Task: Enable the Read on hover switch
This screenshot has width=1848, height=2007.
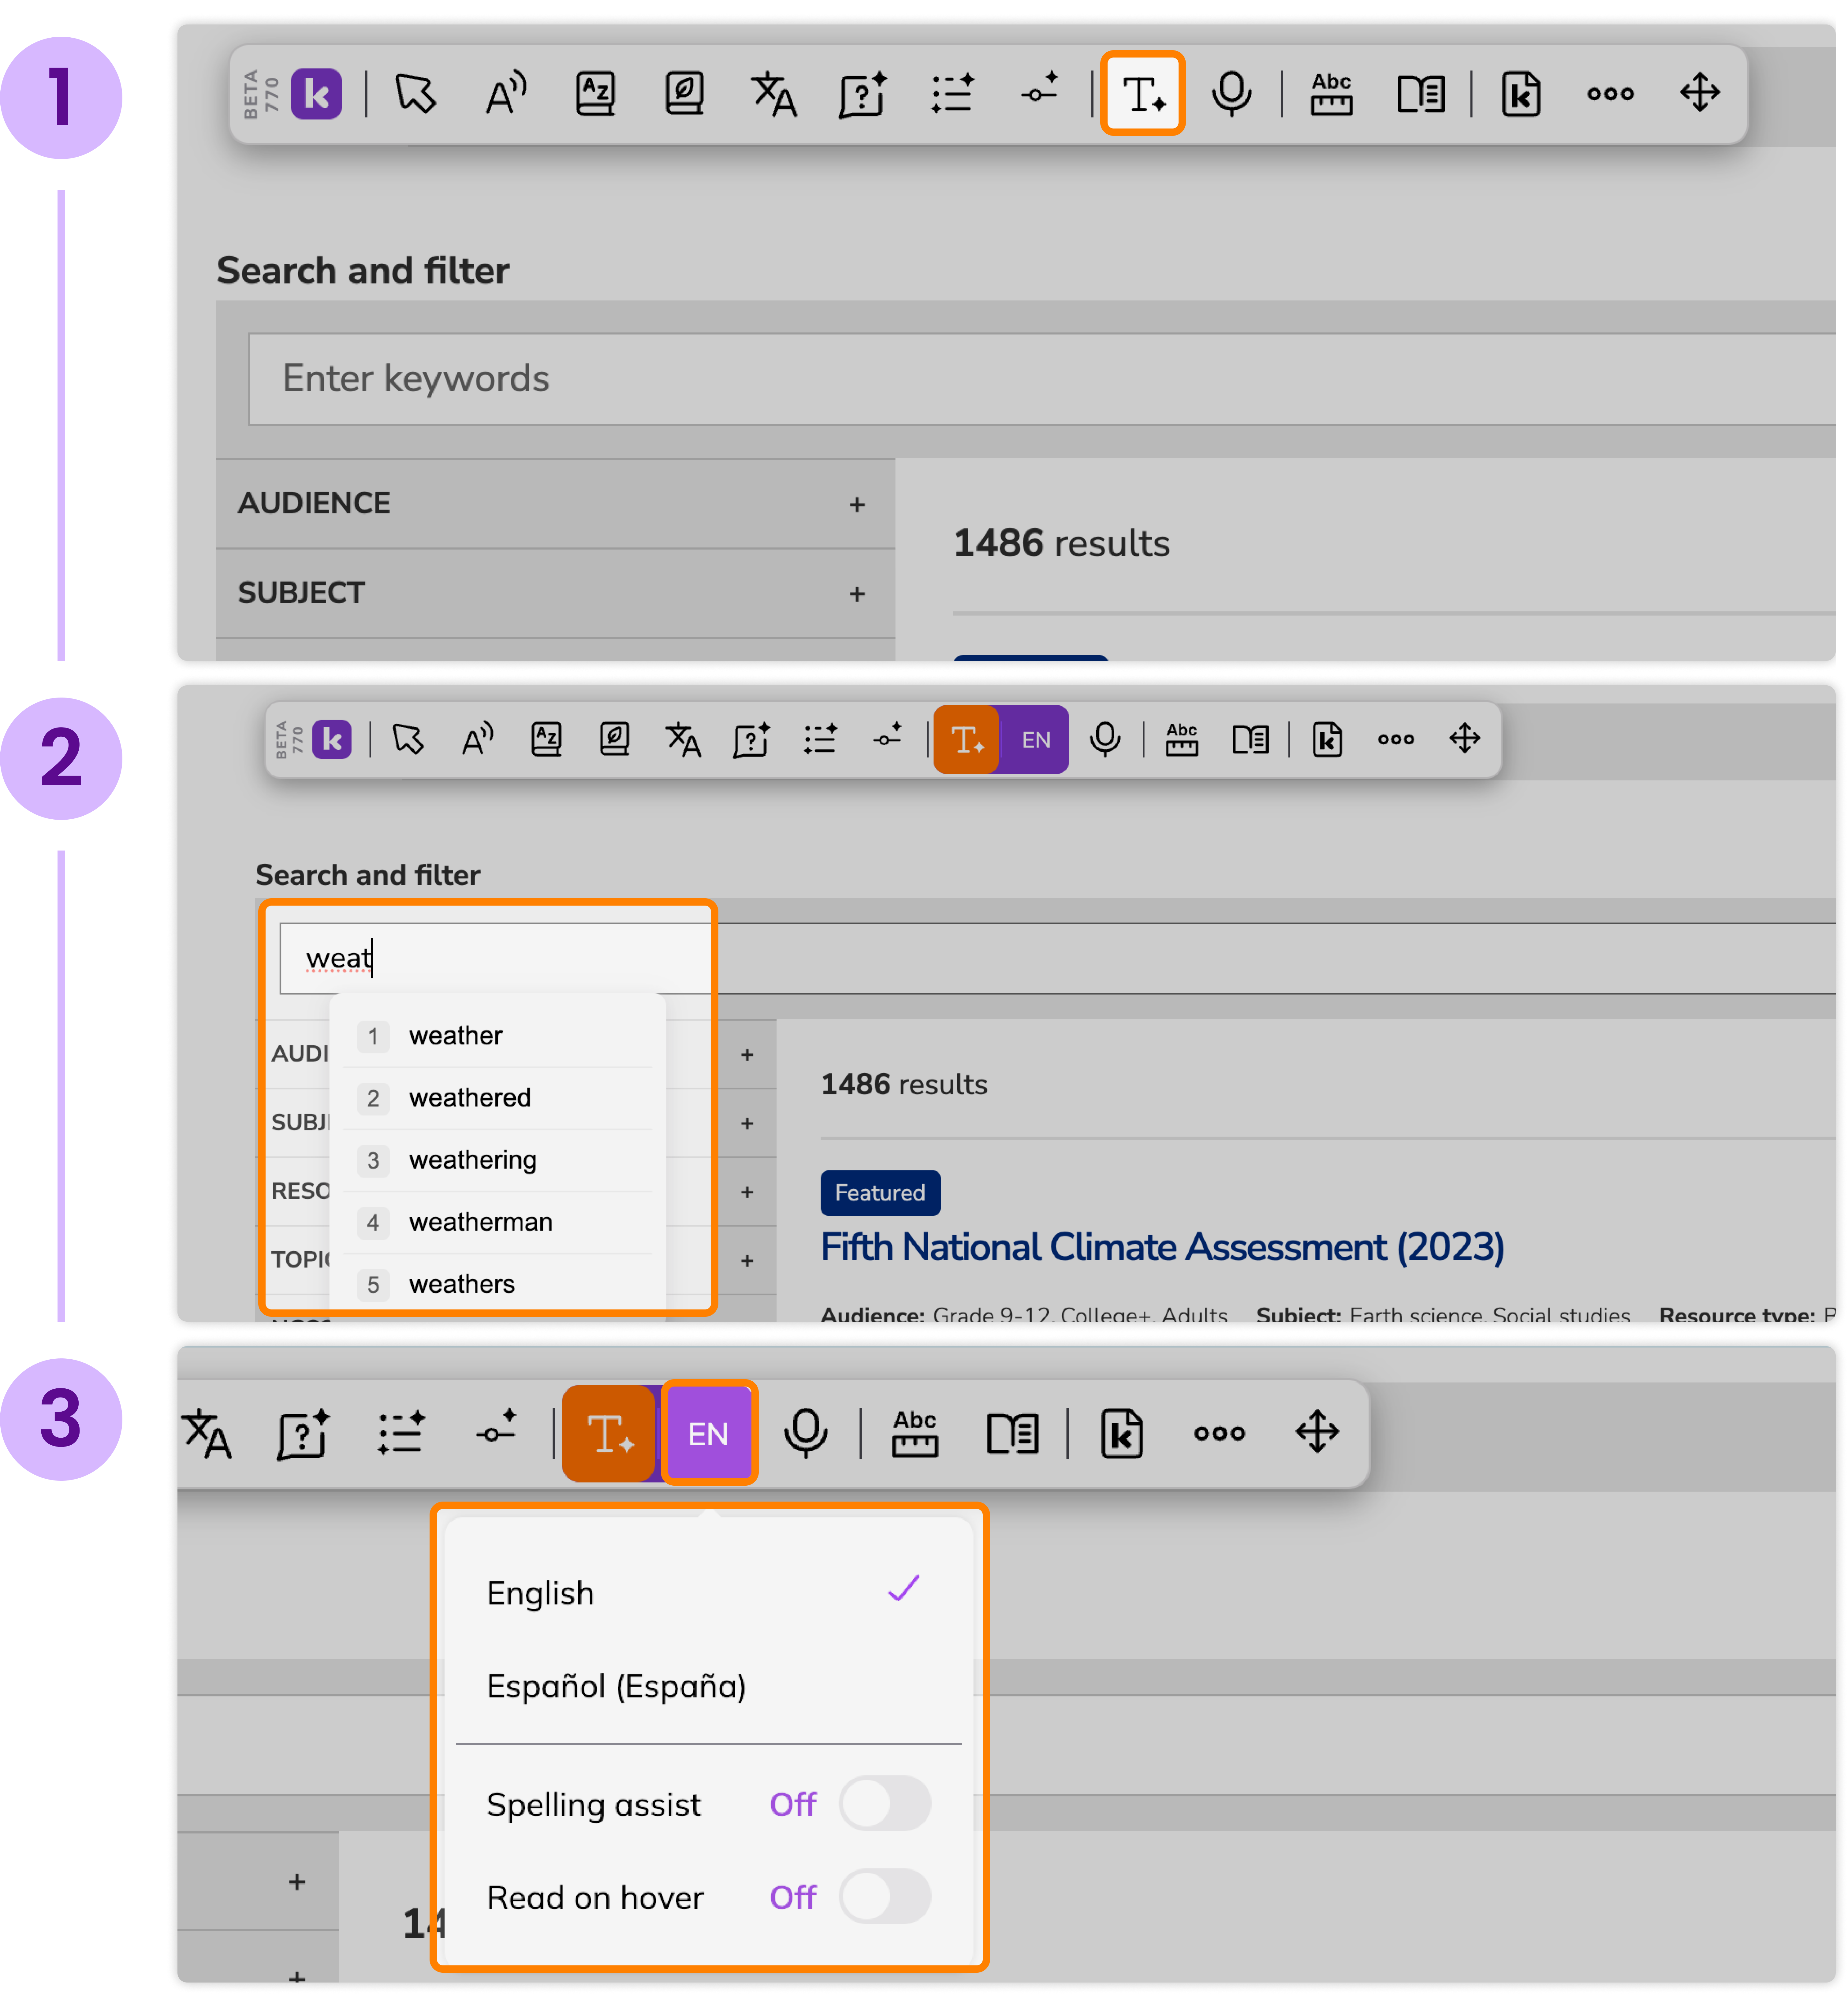Action: pyautogui.click(x=884, y=1896)
